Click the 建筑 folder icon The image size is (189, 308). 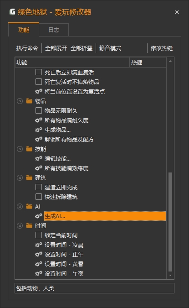[29, 178]
